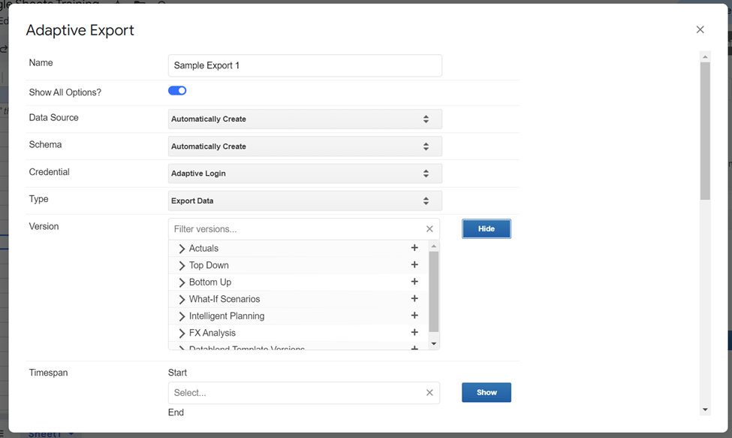Click the Version label text
Viewport: 732px width, 438px height.
(44, 226)
